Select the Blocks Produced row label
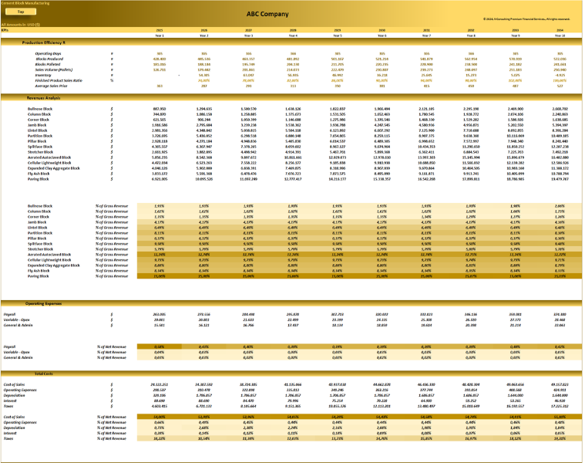The image size is (585, 463). pyautogui.click(x=49, y=59)
